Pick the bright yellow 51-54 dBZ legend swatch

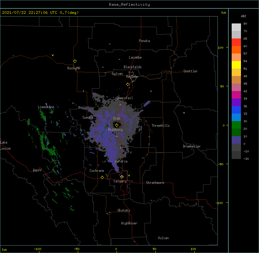[236, 65]
